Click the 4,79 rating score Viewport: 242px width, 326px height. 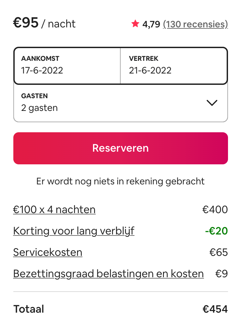[151, 24]
